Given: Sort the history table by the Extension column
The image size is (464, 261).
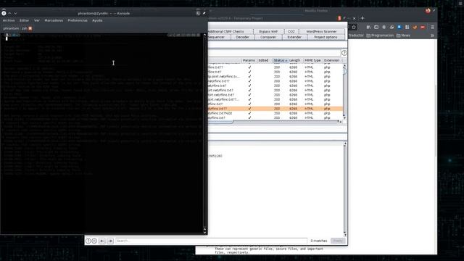Looking at the screenshot, I should click(x=332, y=60).
